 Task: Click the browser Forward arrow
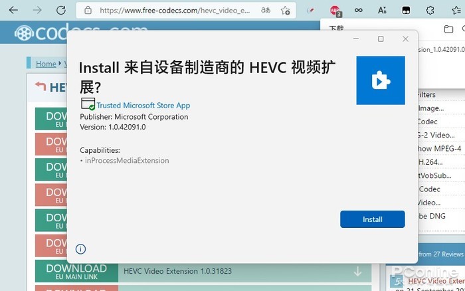[x=37, y=11]
